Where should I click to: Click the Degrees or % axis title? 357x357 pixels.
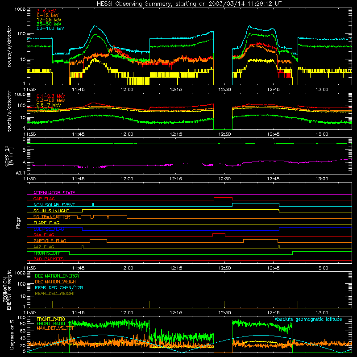coord(12,335)
